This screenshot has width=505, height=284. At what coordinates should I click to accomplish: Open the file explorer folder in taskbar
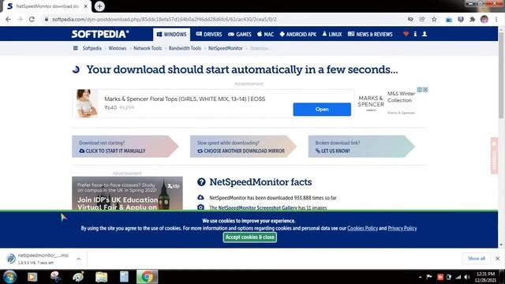click(x=101, y=277)
